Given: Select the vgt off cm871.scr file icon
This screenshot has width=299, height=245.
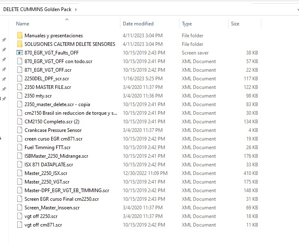Looking at the screenshot, I should pyautogui.click(x=20, y=225).
